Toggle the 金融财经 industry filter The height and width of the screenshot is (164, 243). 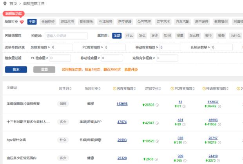(x=48, y=22)
